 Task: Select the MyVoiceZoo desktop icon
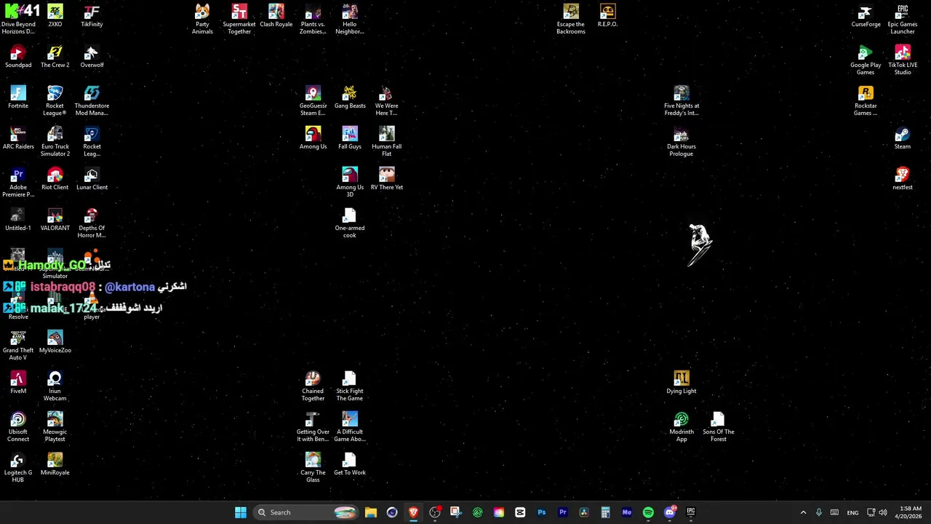click(55, 341)
